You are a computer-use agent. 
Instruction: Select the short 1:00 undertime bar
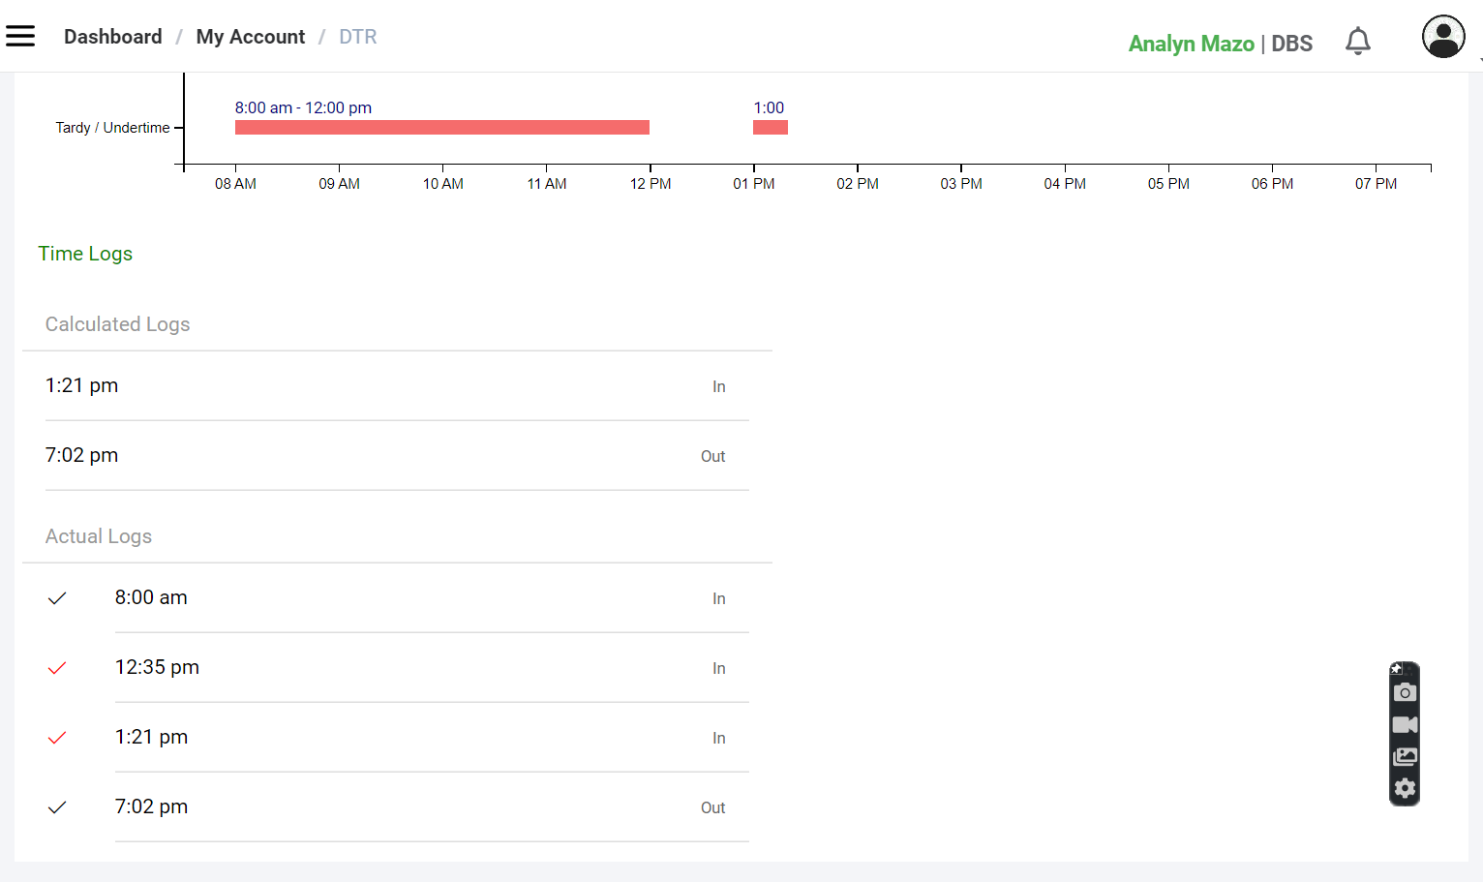point(770,128)
